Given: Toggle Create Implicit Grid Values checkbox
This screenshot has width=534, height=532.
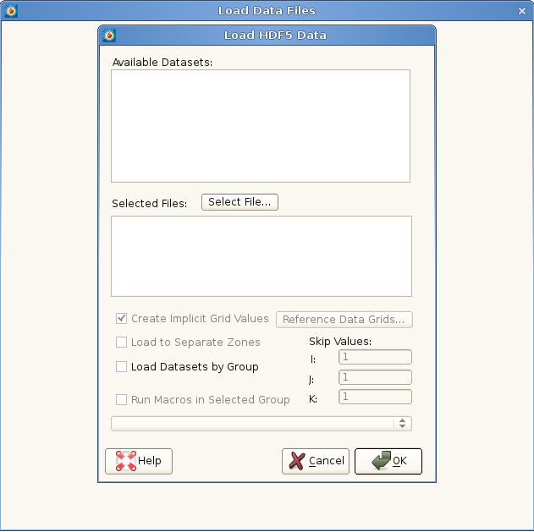Looking at the screenshot, I should [122, 319].
